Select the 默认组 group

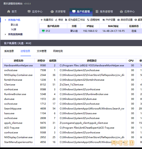pyautogui.click(x=14, y=25)
